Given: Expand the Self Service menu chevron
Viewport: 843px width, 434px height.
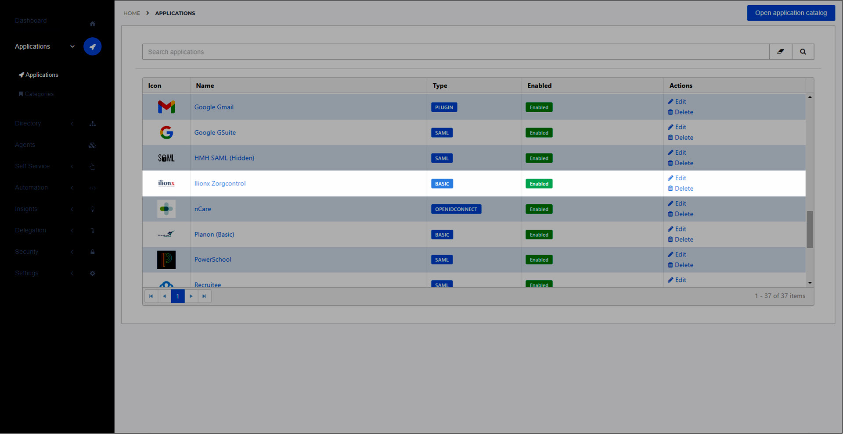Looking at the screenshot, I should click(72, 167).
